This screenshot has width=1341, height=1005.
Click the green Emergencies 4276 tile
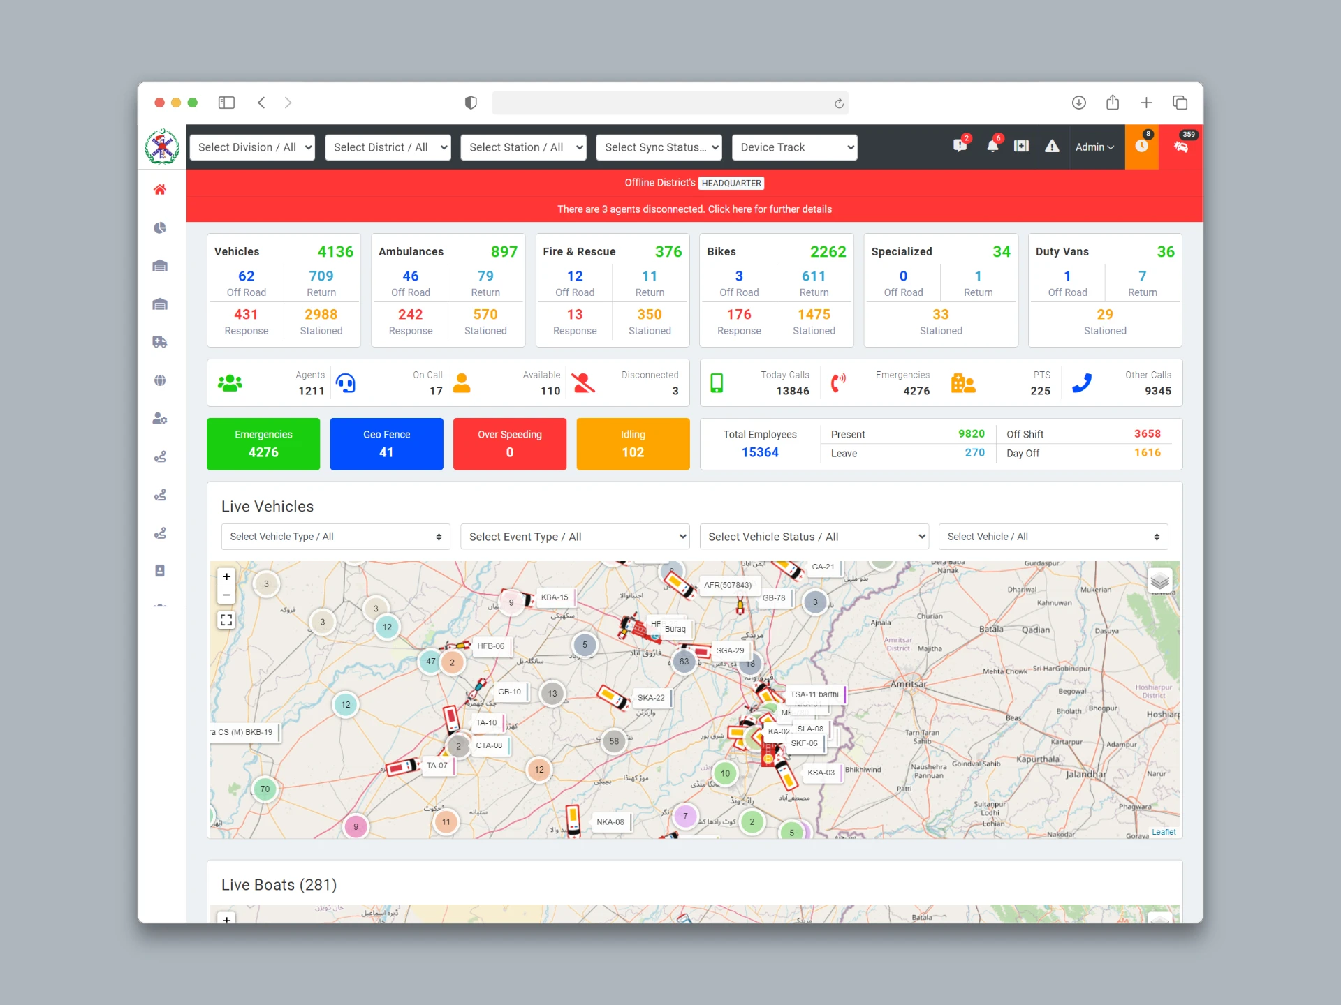[263, 444]
